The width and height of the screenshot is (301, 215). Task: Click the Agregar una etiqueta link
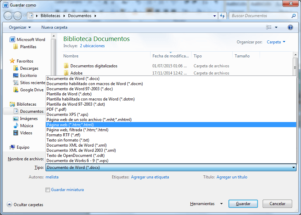pos(150,177)
